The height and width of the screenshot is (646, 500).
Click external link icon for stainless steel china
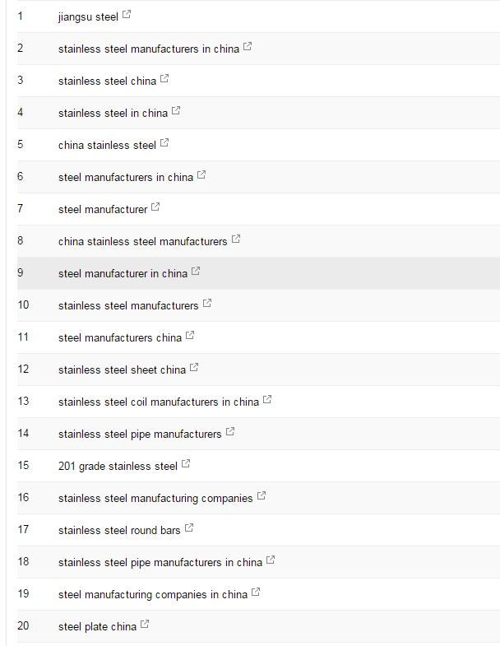coord(164,78)
